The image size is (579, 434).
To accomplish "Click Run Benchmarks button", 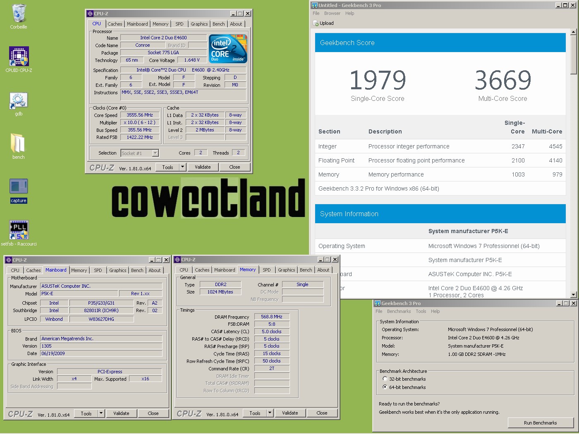I will (x=540, y=423).
